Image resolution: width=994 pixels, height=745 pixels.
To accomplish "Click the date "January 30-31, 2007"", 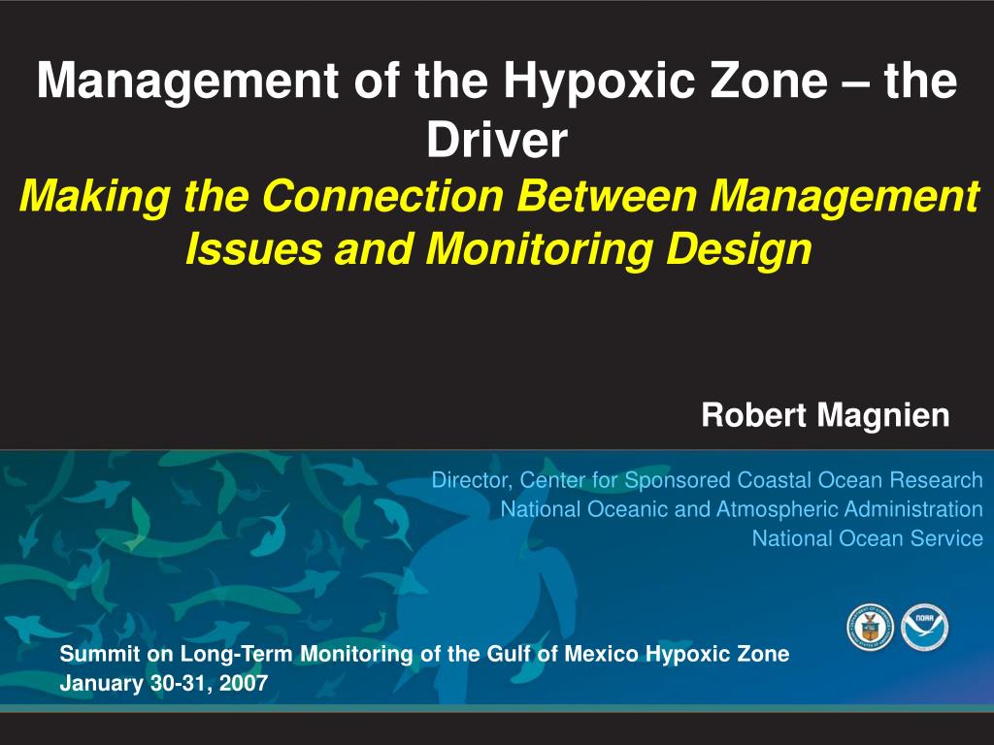I will pyautogui.click(x=163, y=684).
